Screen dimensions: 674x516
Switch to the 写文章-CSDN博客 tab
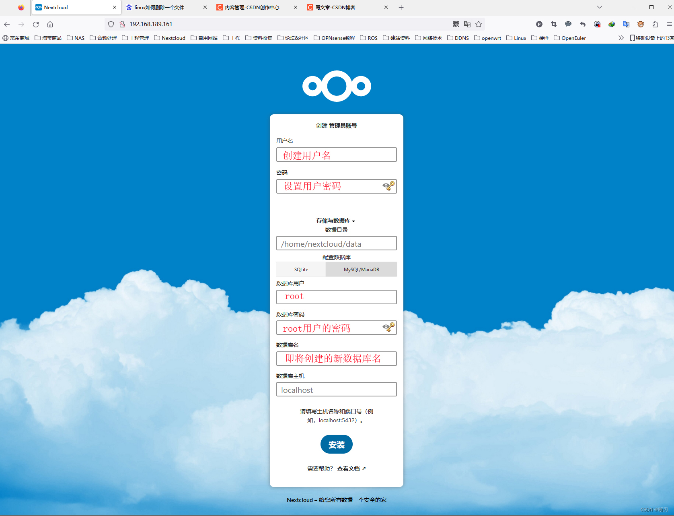(x=336, y=7)
